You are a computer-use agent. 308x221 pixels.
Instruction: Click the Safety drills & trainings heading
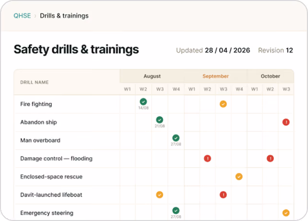click(76, 49)
